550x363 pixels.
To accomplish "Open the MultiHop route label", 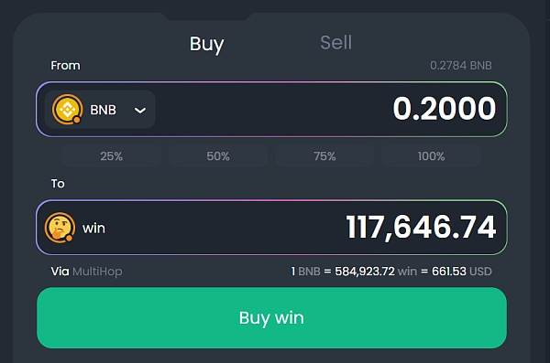I will [97, 272].
